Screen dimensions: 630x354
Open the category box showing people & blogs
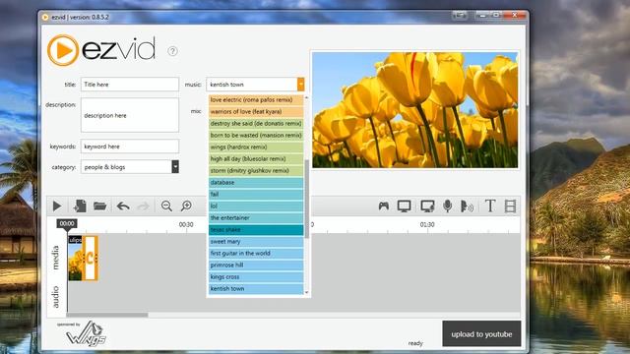point(130,166)
